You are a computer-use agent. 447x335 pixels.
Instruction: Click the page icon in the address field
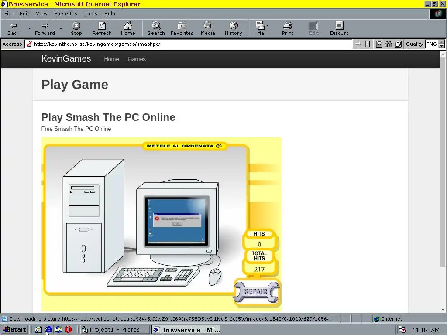point(29,44)
